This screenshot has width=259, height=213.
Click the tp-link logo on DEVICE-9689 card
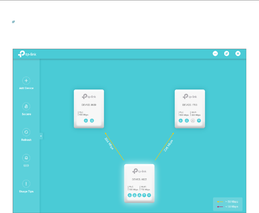(89, 96)
